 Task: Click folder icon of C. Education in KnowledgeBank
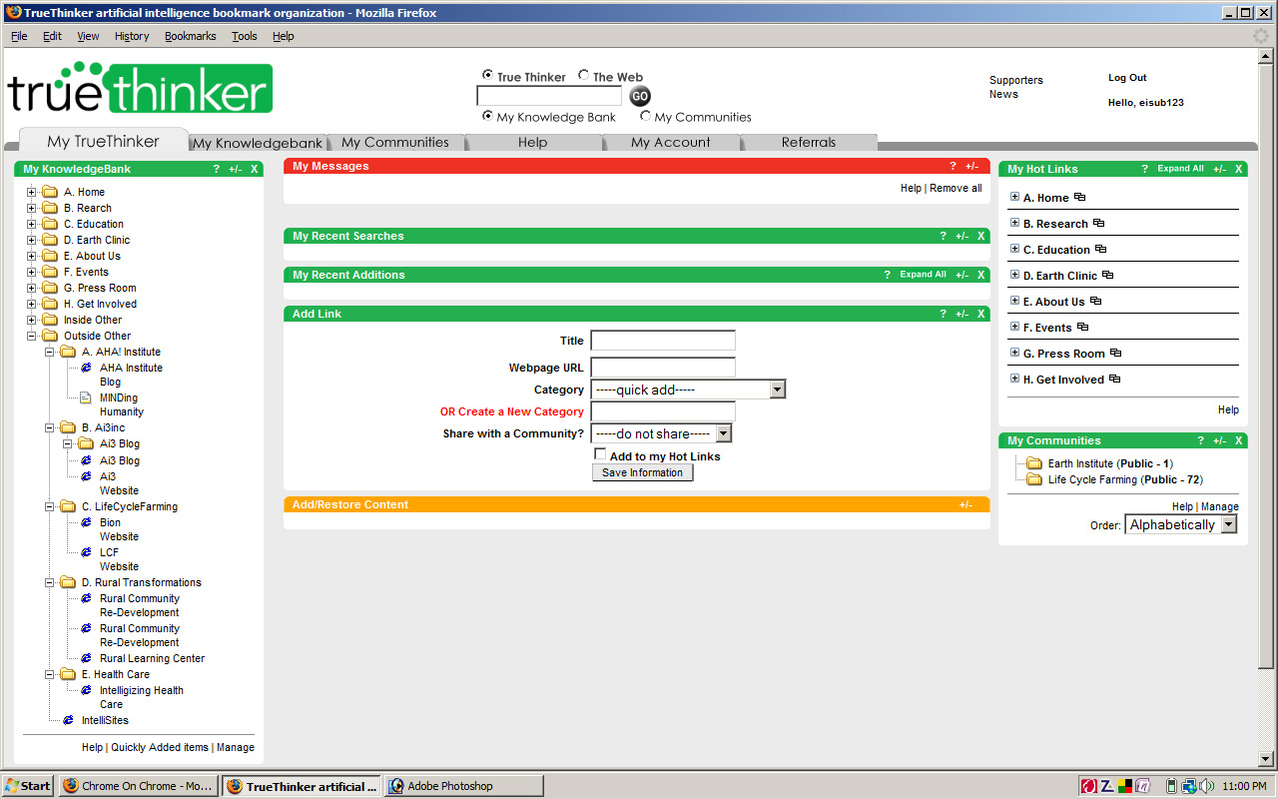[50, 224]
